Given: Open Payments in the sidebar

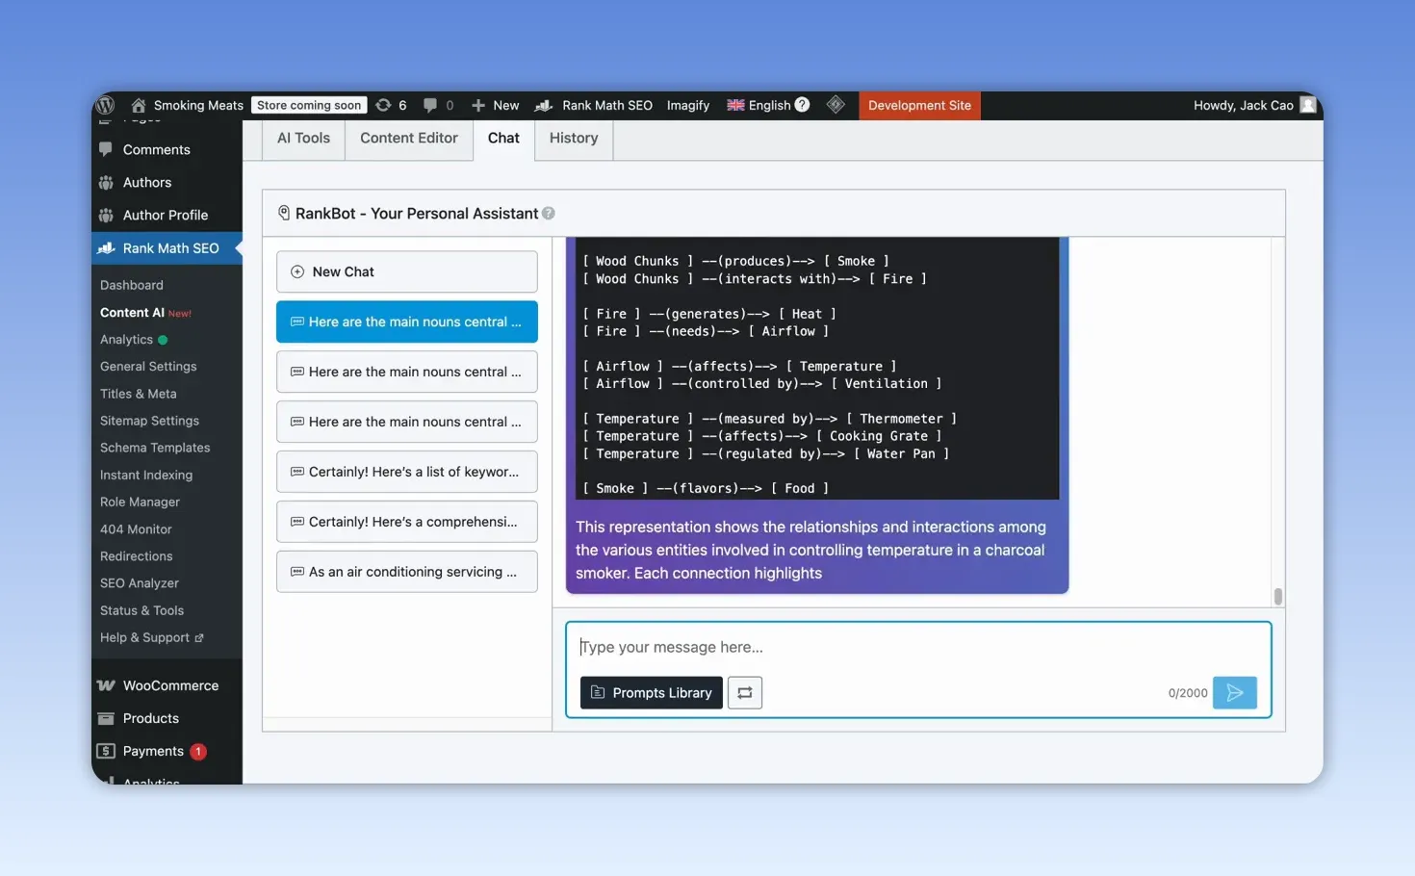Looking at the screenshot, I should (153, 751).
